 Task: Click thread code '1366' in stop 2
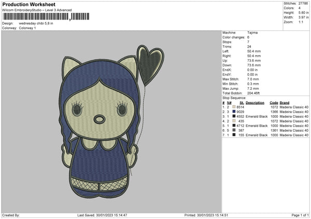point(274,112)
